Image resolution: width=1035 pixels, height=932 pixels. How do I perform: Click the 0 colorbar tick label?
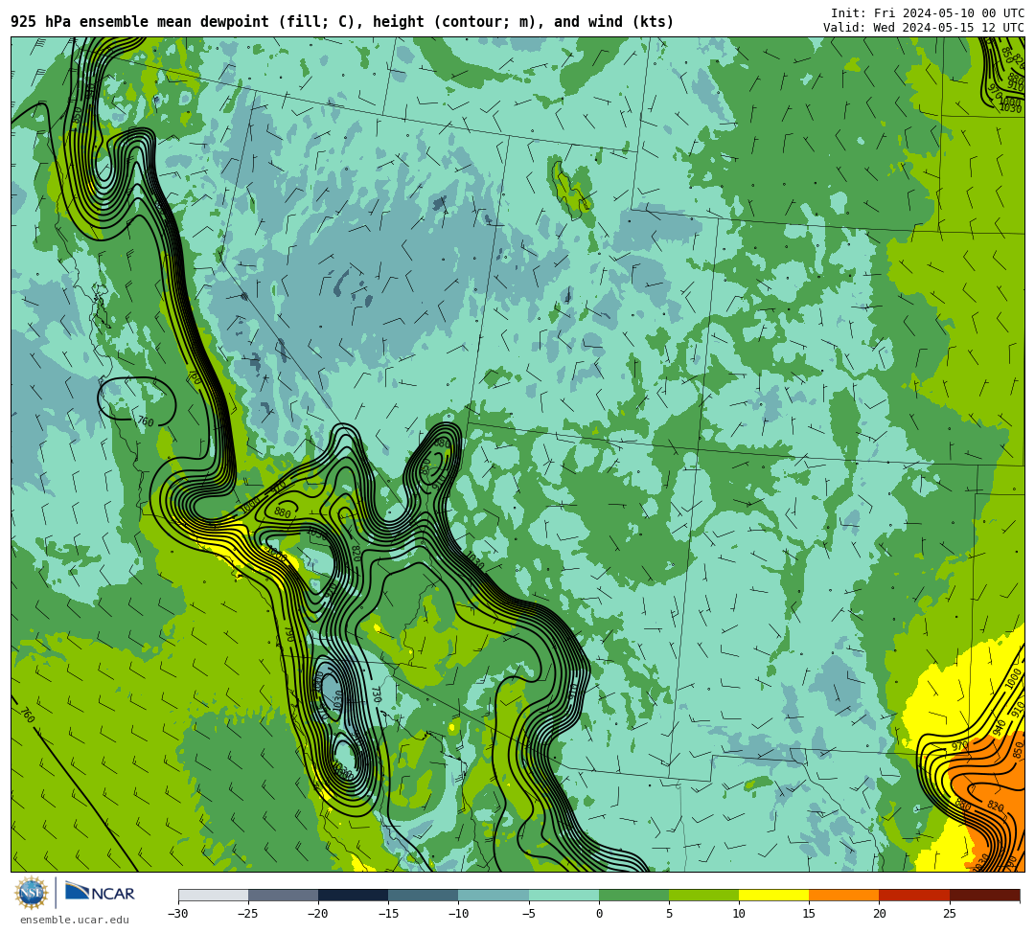[x=599, y=914]
